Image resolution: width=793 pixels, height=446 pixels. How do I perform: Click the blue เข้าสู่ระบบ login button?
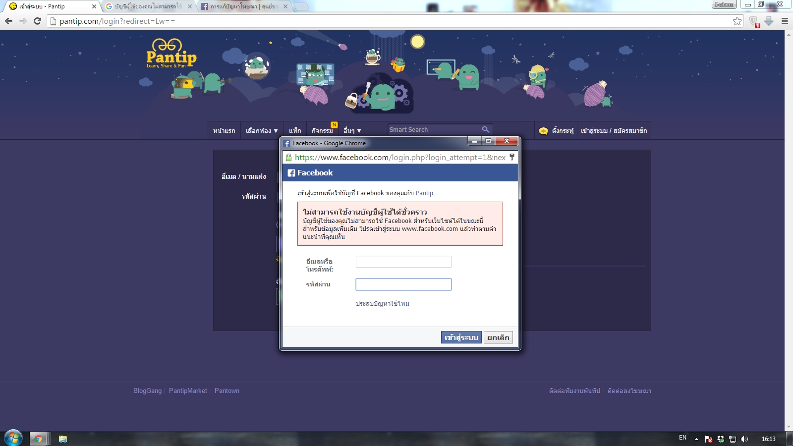click(461, 337)
